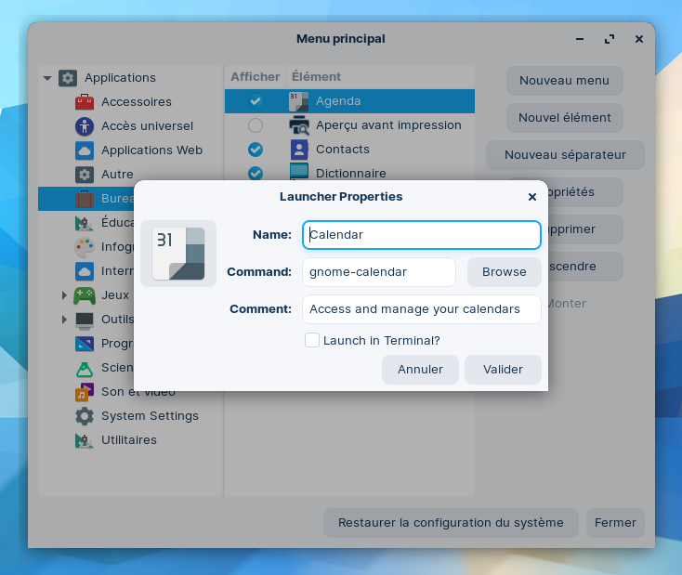Viewport: 682px width, 575px height.
Task: Click the Accès universel category icon
Action: tap(85, 126)
